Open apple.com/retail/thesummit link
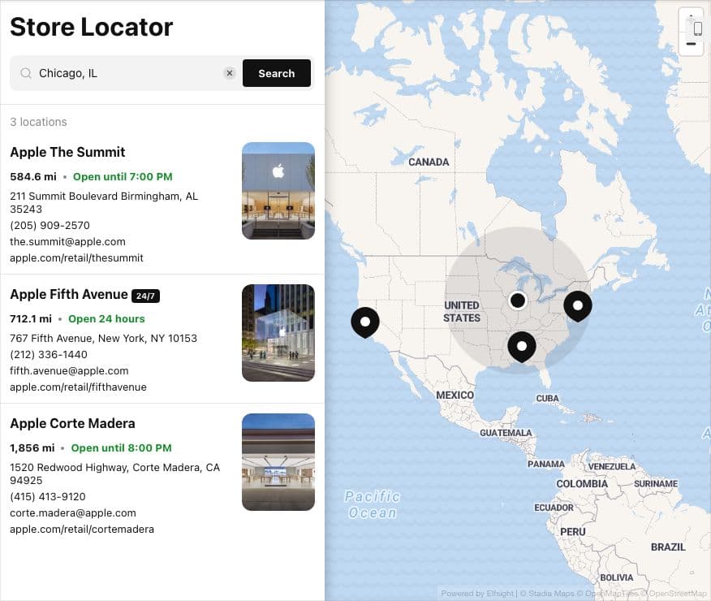This screenshot has height=601, width=711. click(x=76, y=258)
